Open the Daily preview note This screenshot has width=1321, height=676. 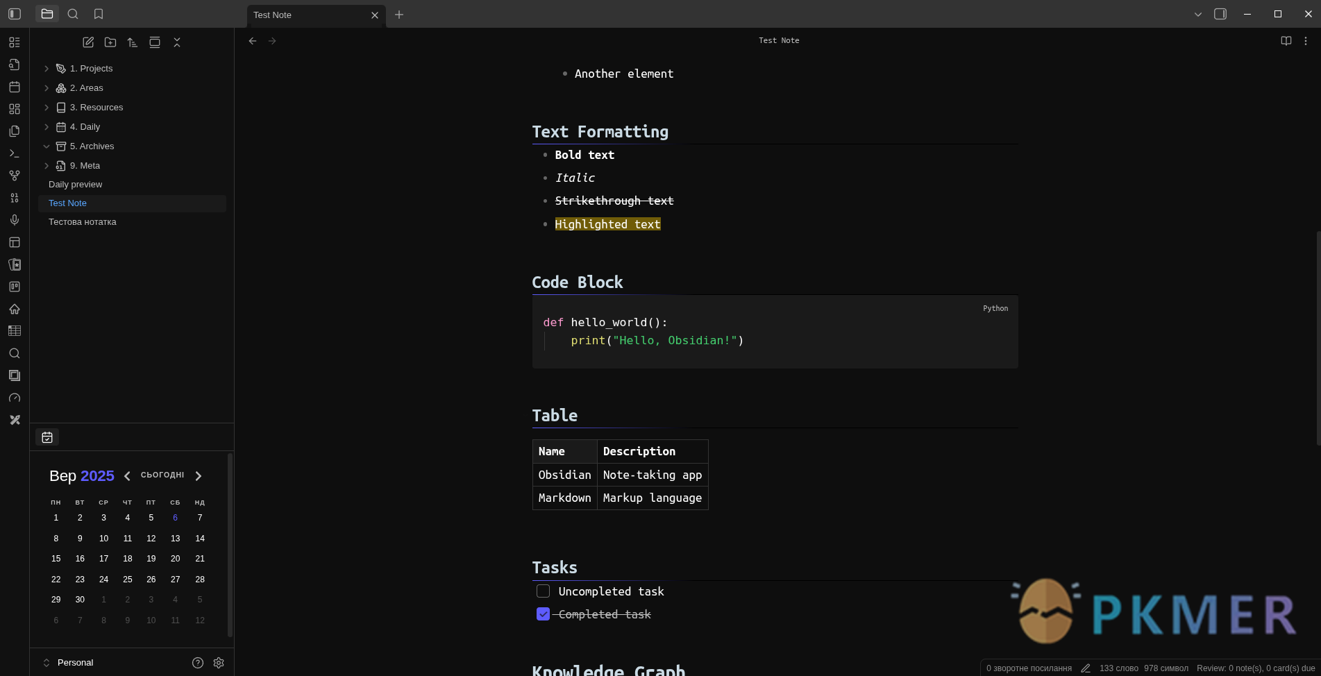coord(75,185)
